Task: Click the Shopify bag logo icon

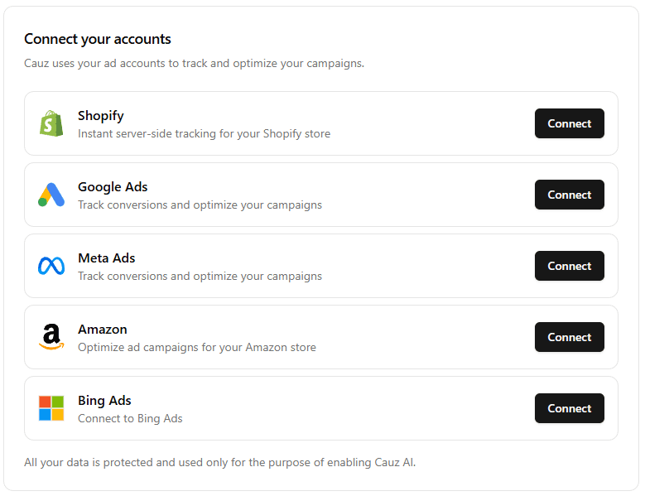Action: pyautogui.click(x=51, y=123)
